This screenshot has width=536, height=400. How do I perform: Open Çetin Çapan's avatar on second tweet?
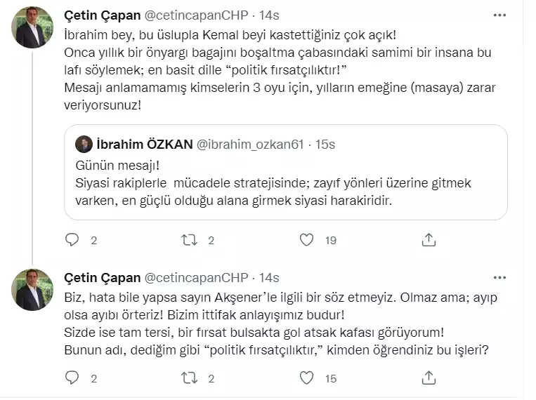(x=32, y=289)
